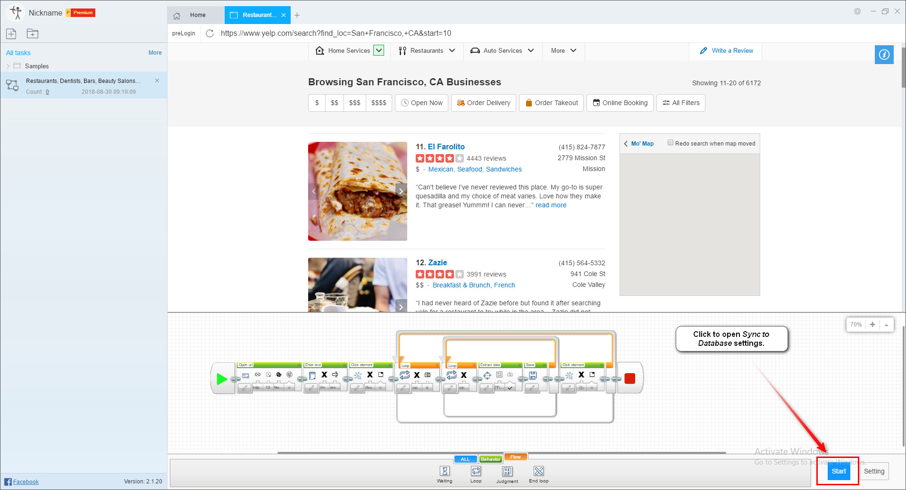The image size is (906, 490).
Task: Open the Zazie listing link
Action: click(x=437, y=262)
